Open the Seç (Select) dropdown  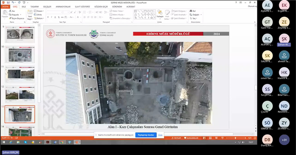[194, 19]
